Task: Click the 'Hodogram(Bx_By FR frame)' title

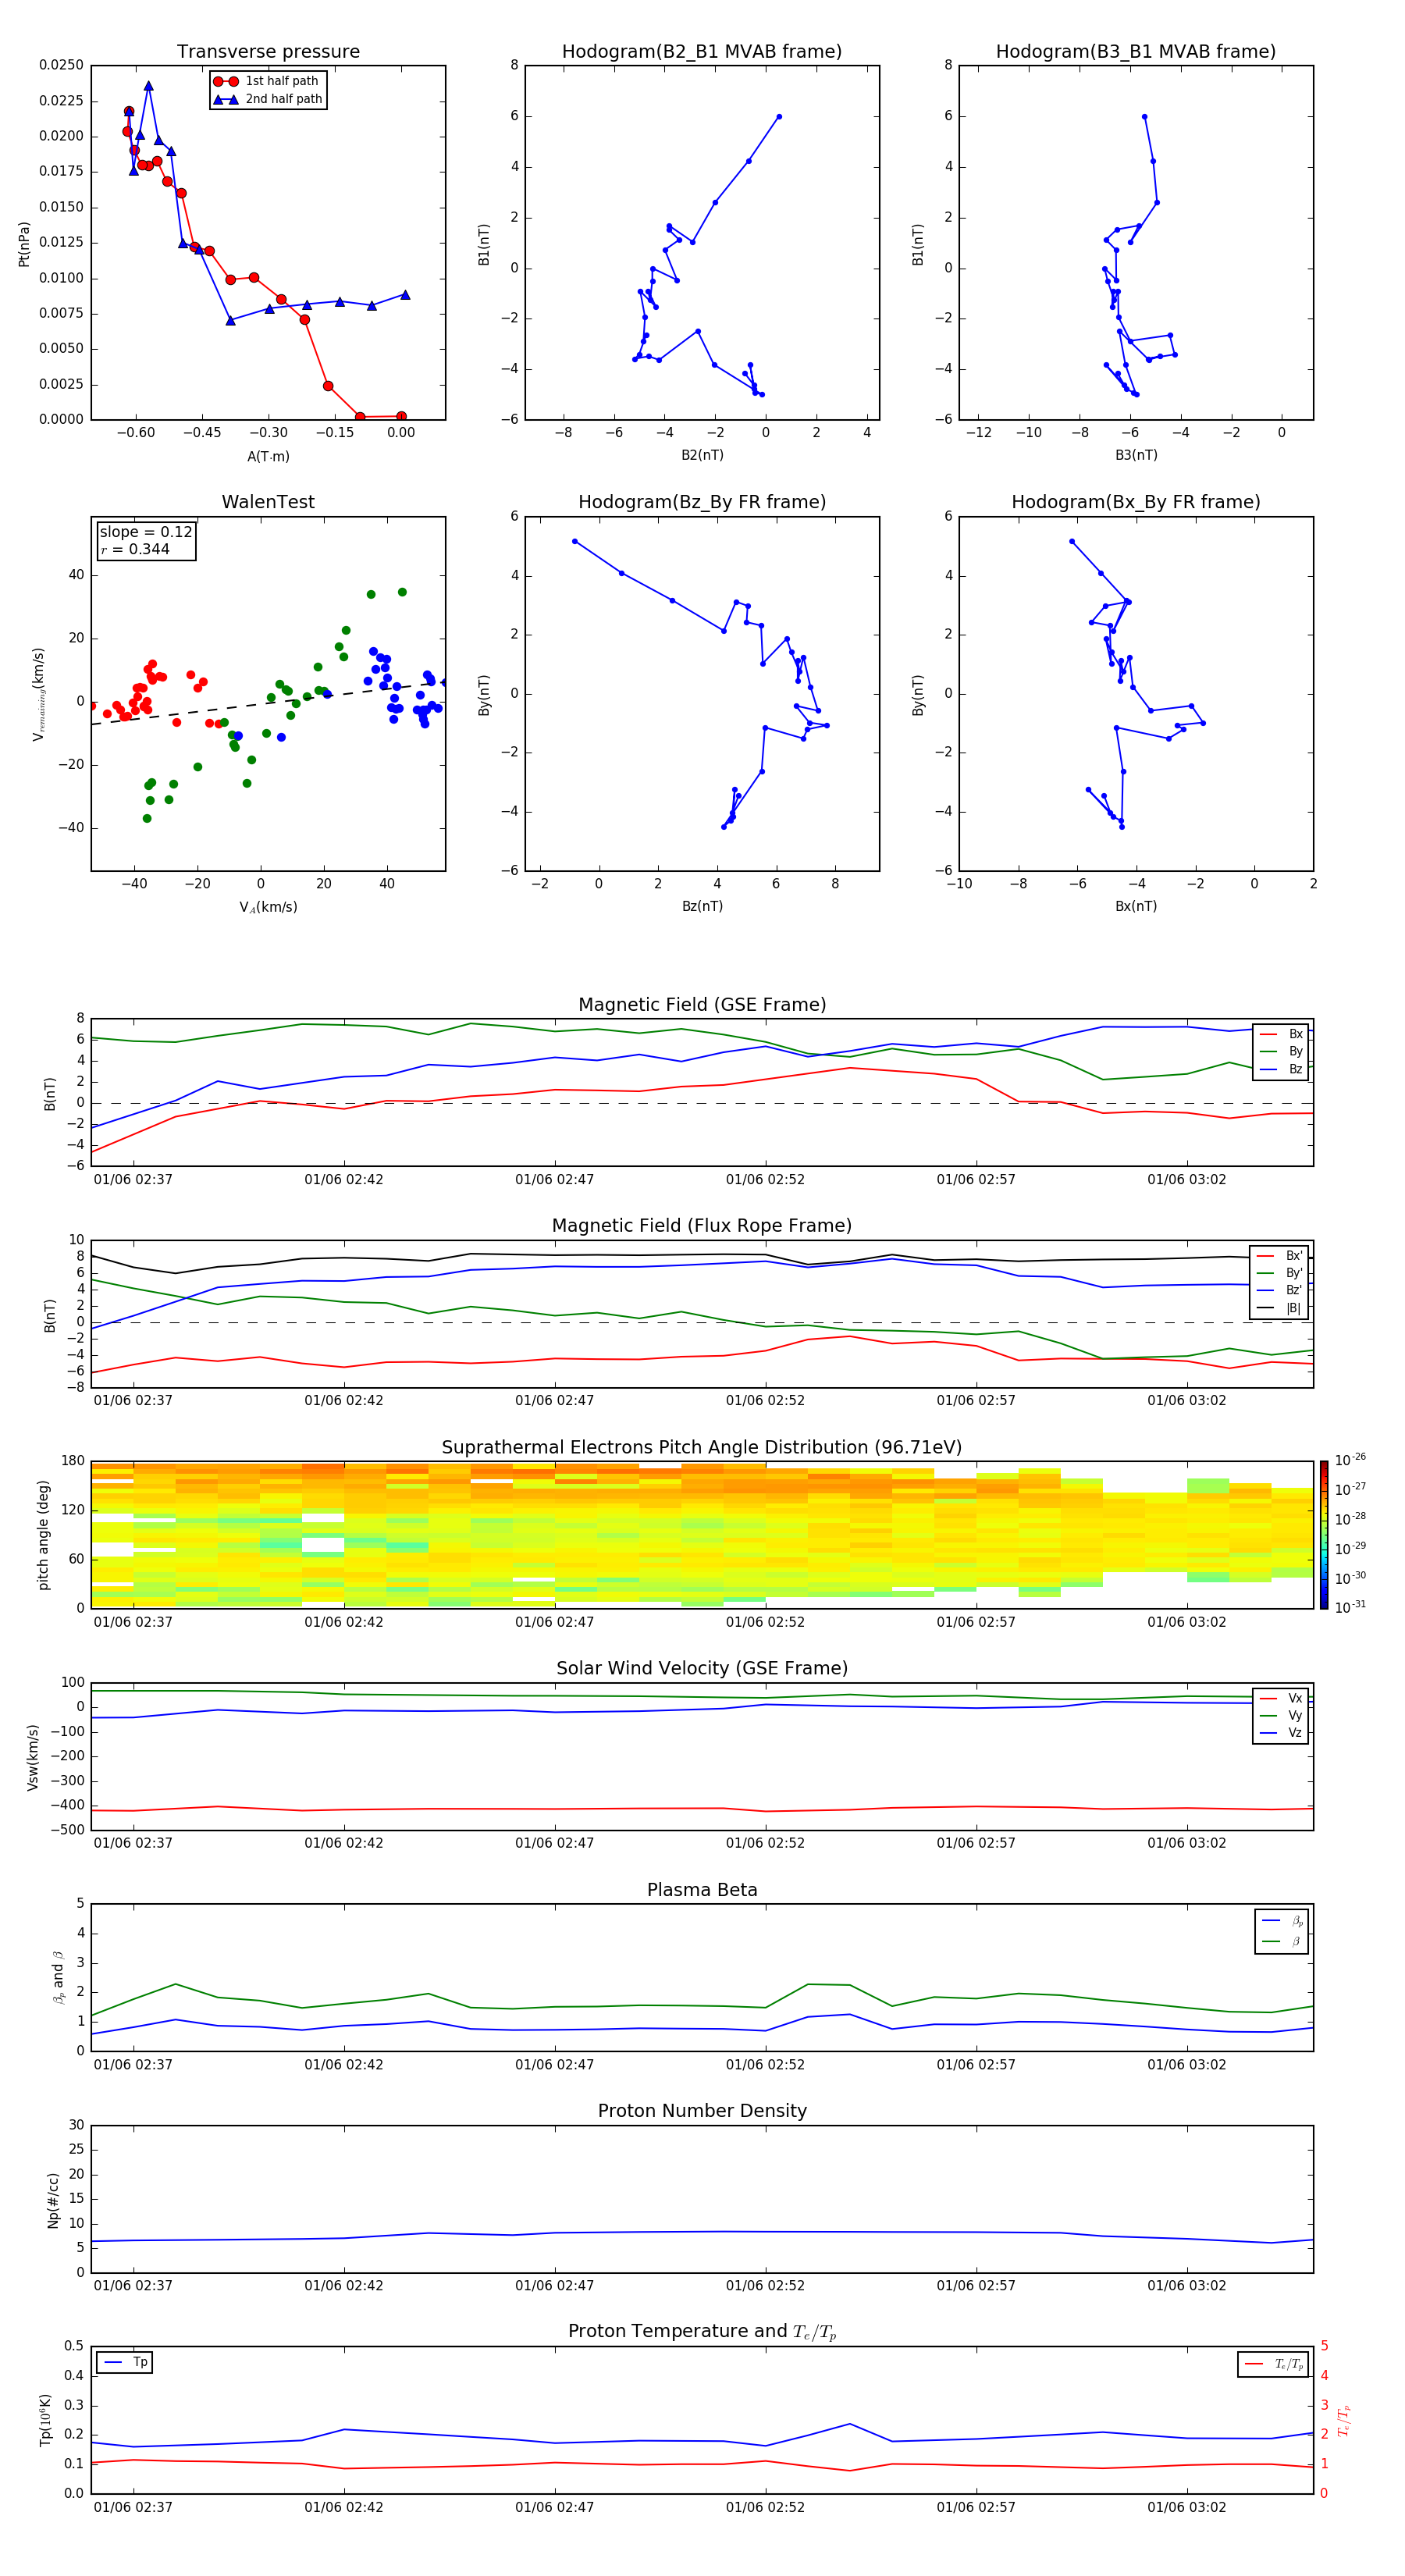Action: coord(1136,502)
